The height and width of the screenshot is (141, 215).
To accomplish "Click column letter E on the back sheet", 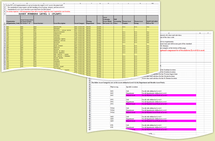I will pos(200,33).
